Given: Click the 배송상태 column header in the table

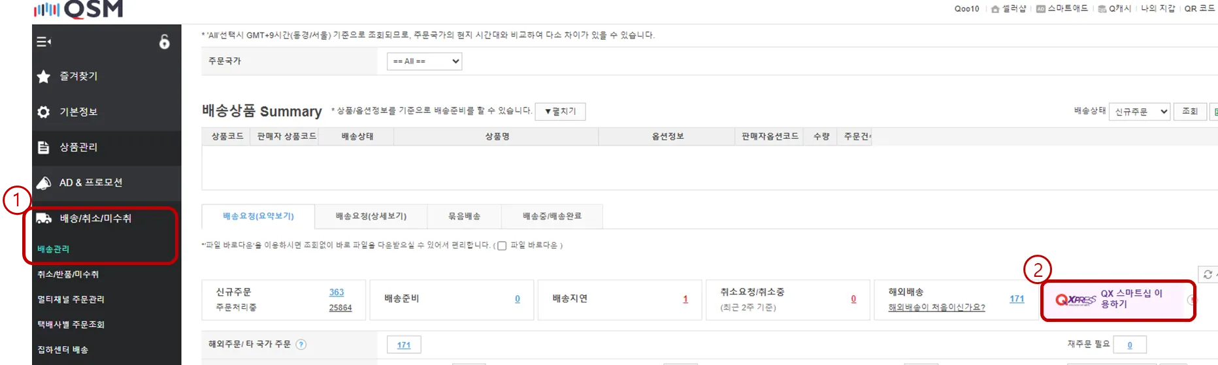Looking at the screenshot, I should 357,136.
